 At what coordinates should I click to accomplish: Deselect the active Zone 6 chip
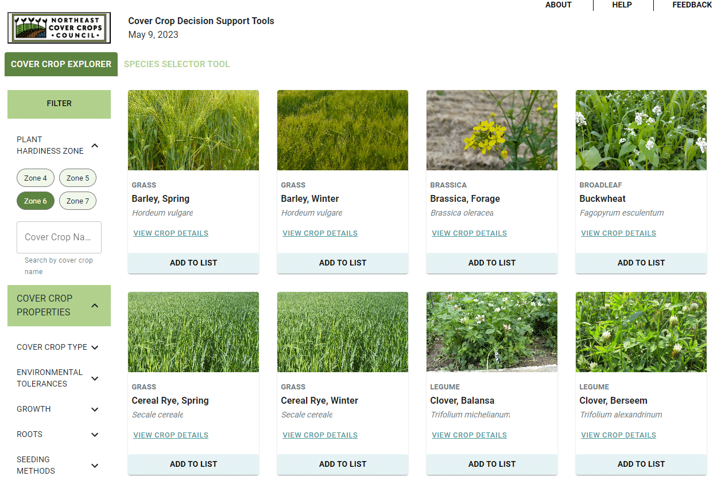pos(36,201)
